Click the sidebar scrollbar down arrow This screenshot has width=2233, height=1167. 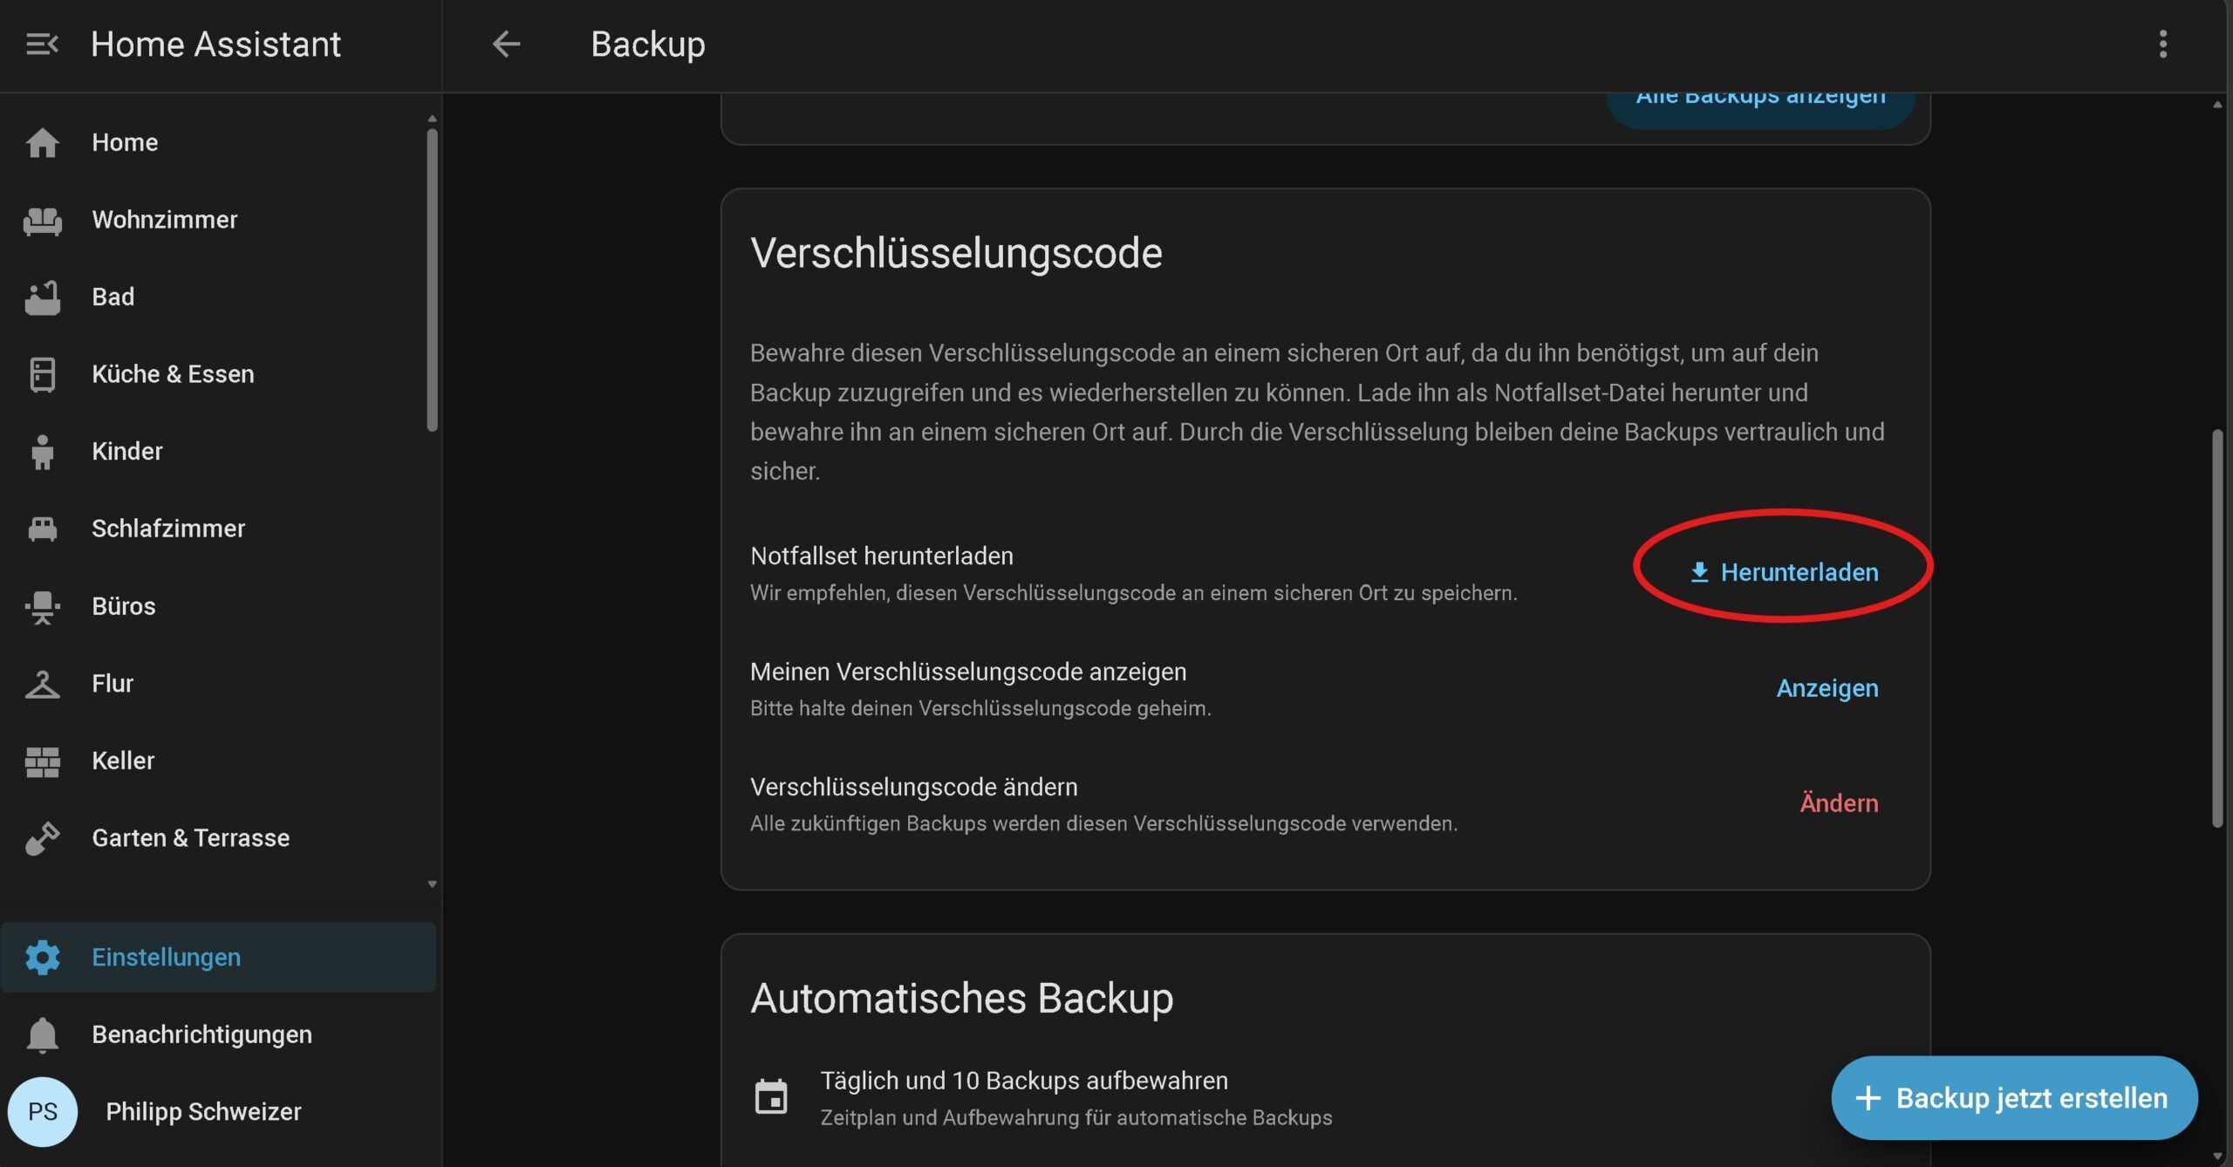tap(432, 884)
